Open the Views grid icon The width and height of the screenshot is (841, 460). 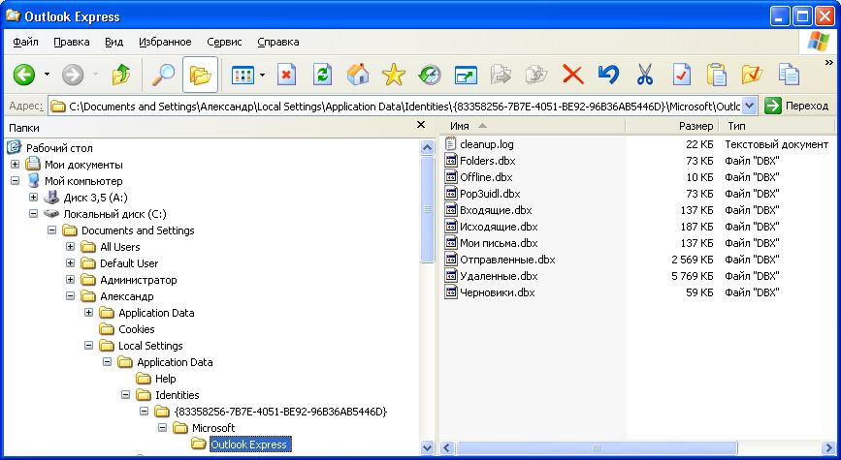tap(243, 76)
